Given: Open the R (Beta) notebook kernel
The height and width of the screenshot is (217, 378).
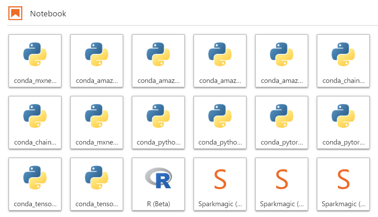Looking at the screenshot, I should (x=159, y=184).
